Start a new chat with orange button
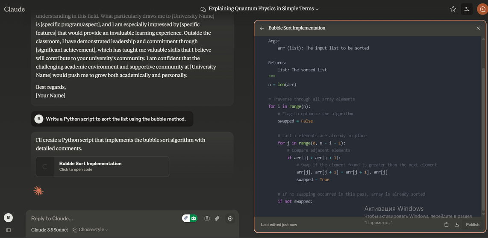The image size is (488, 238). tap(482, 9)
